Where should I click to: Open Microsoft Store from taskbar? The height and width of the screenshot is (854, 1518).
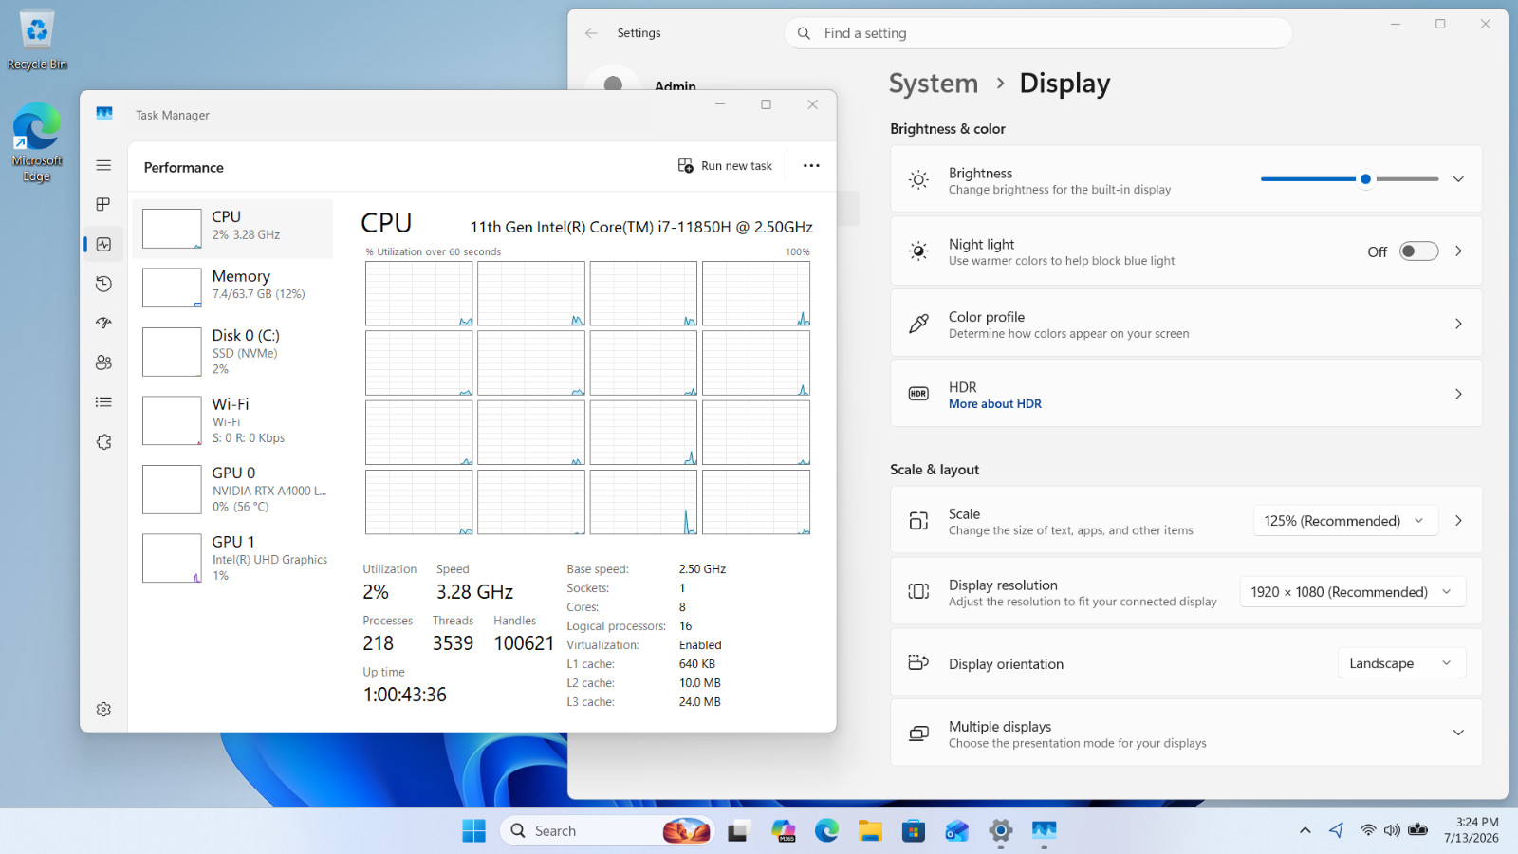pos(914,831)
